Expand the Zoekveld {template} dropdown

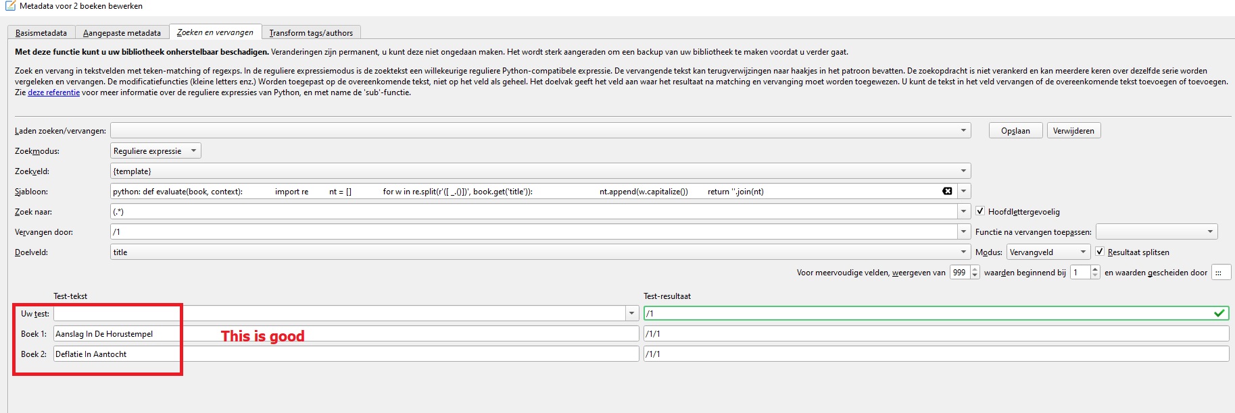pos(963,171)
